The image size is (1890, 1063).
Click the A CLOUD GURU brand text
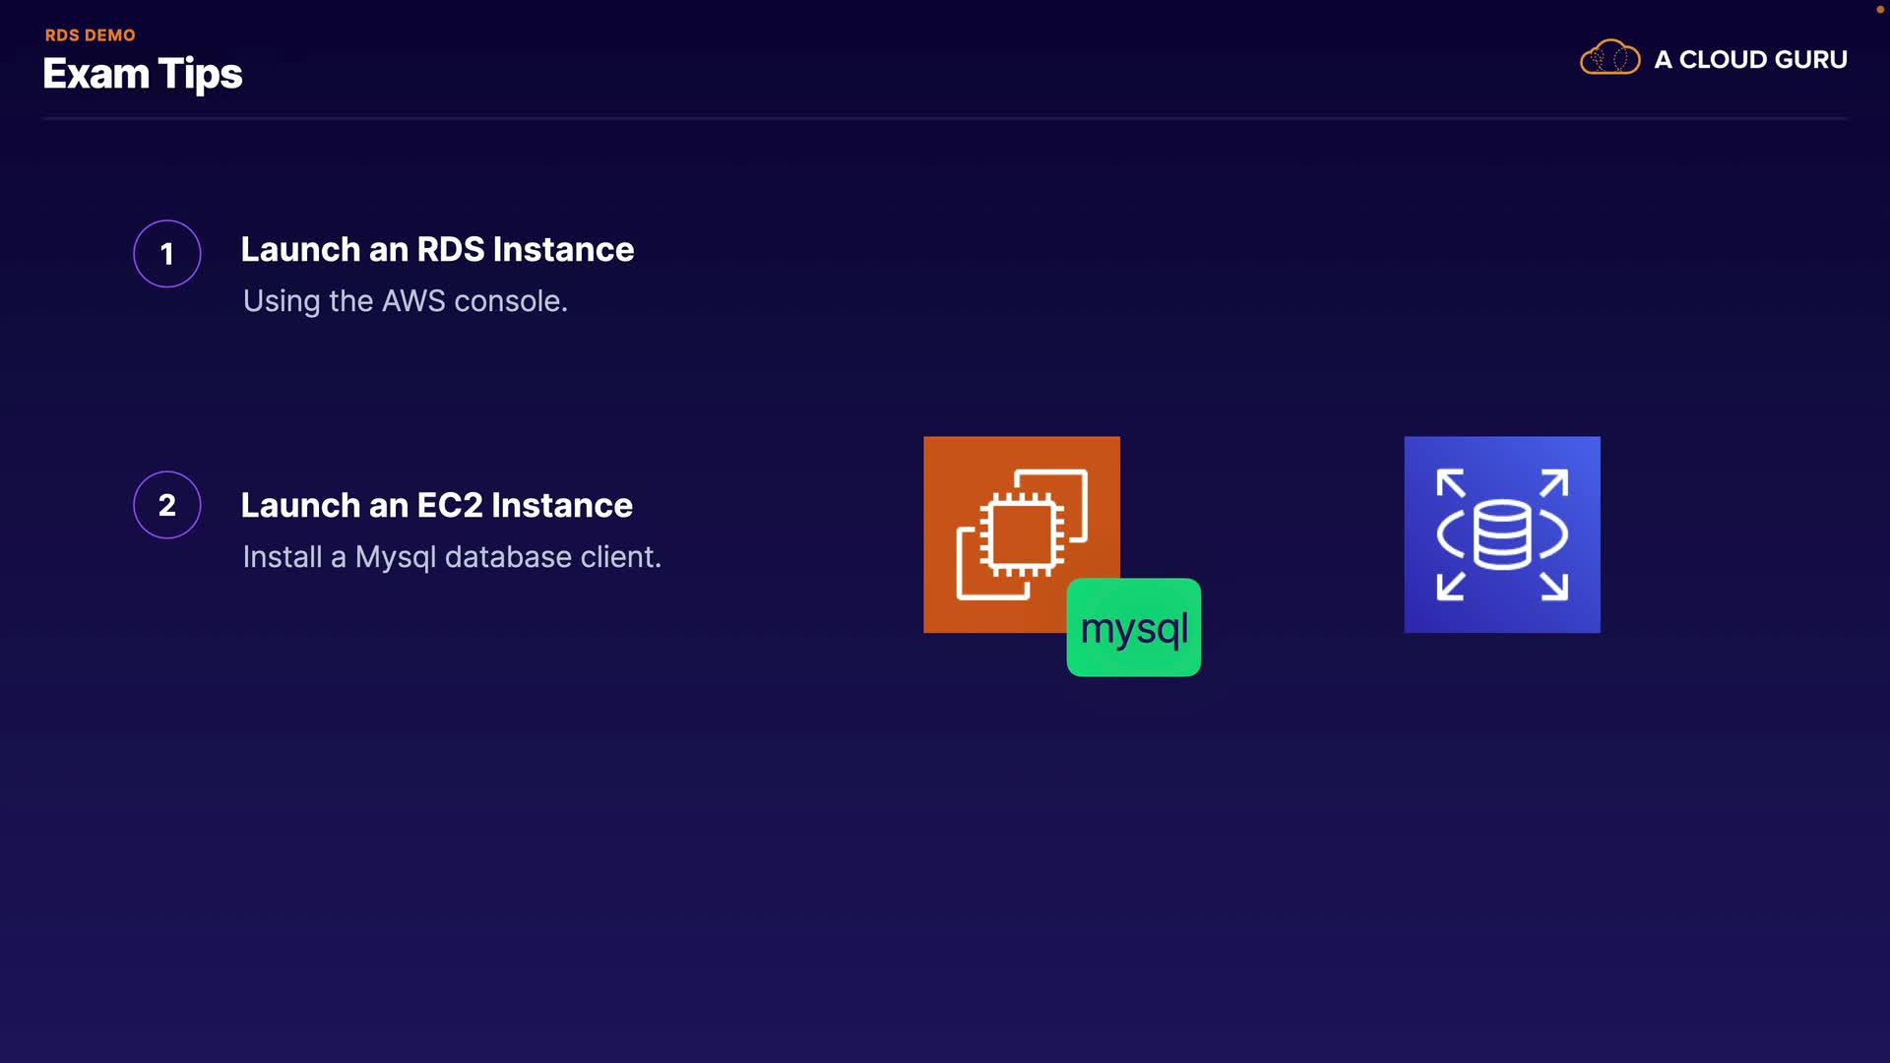tap(1750, 60)
